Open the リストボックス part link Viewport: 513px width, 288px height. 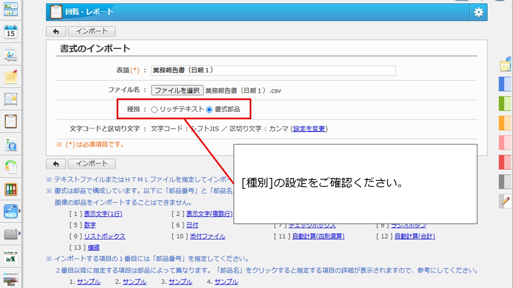click(105, 236)
